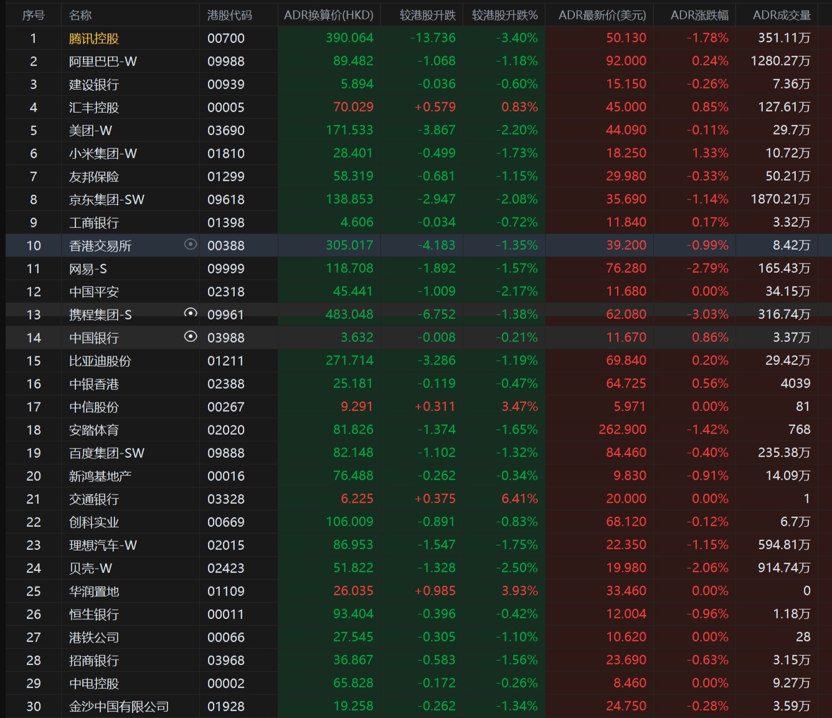Select the 序号 column header
832x718 pixels.
pos(33,15)
